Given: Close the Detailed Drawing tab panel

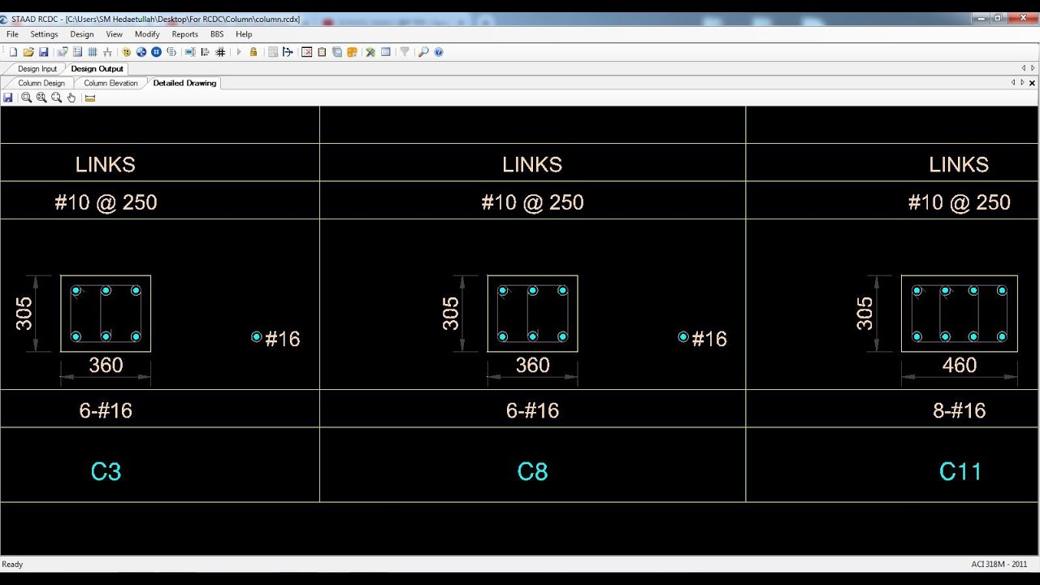Looking at the screenshot, I should coord(1033,83).
